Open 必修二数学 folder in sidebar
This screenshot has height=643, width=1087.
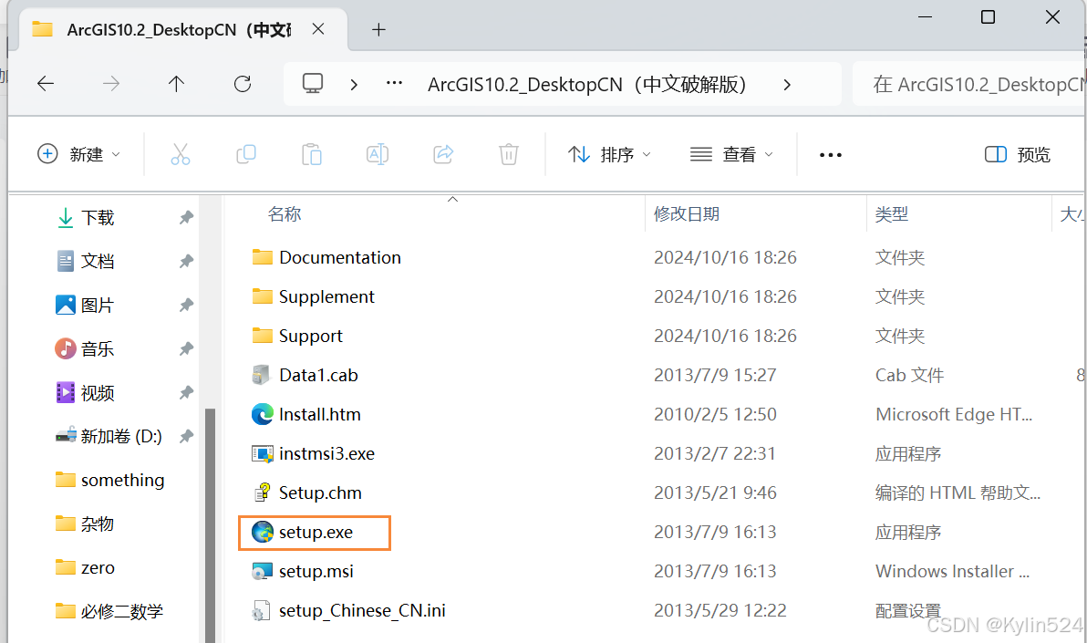click(x=109, y=611)
